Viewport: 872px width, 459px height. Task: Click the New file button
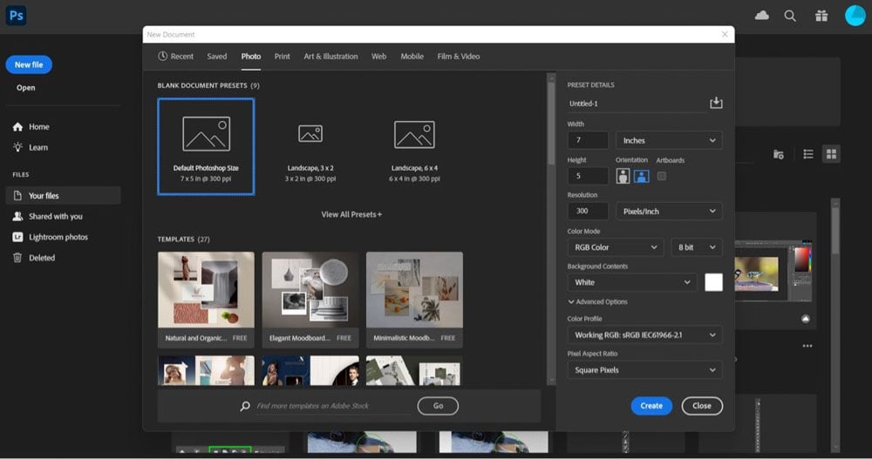point(29,64)
